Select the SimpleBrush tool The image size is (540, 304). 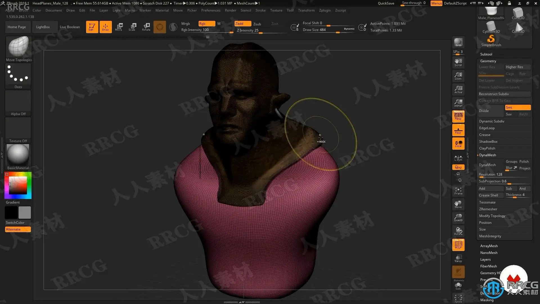coord(491,41)
